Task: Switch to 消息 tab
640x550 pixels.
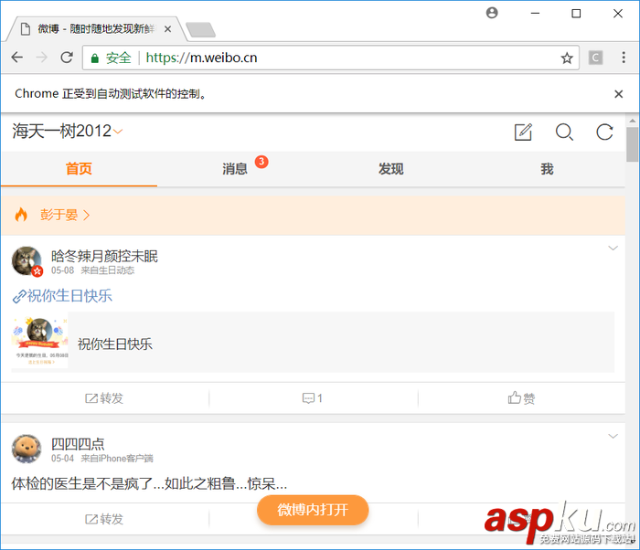Action: [235, 168]
